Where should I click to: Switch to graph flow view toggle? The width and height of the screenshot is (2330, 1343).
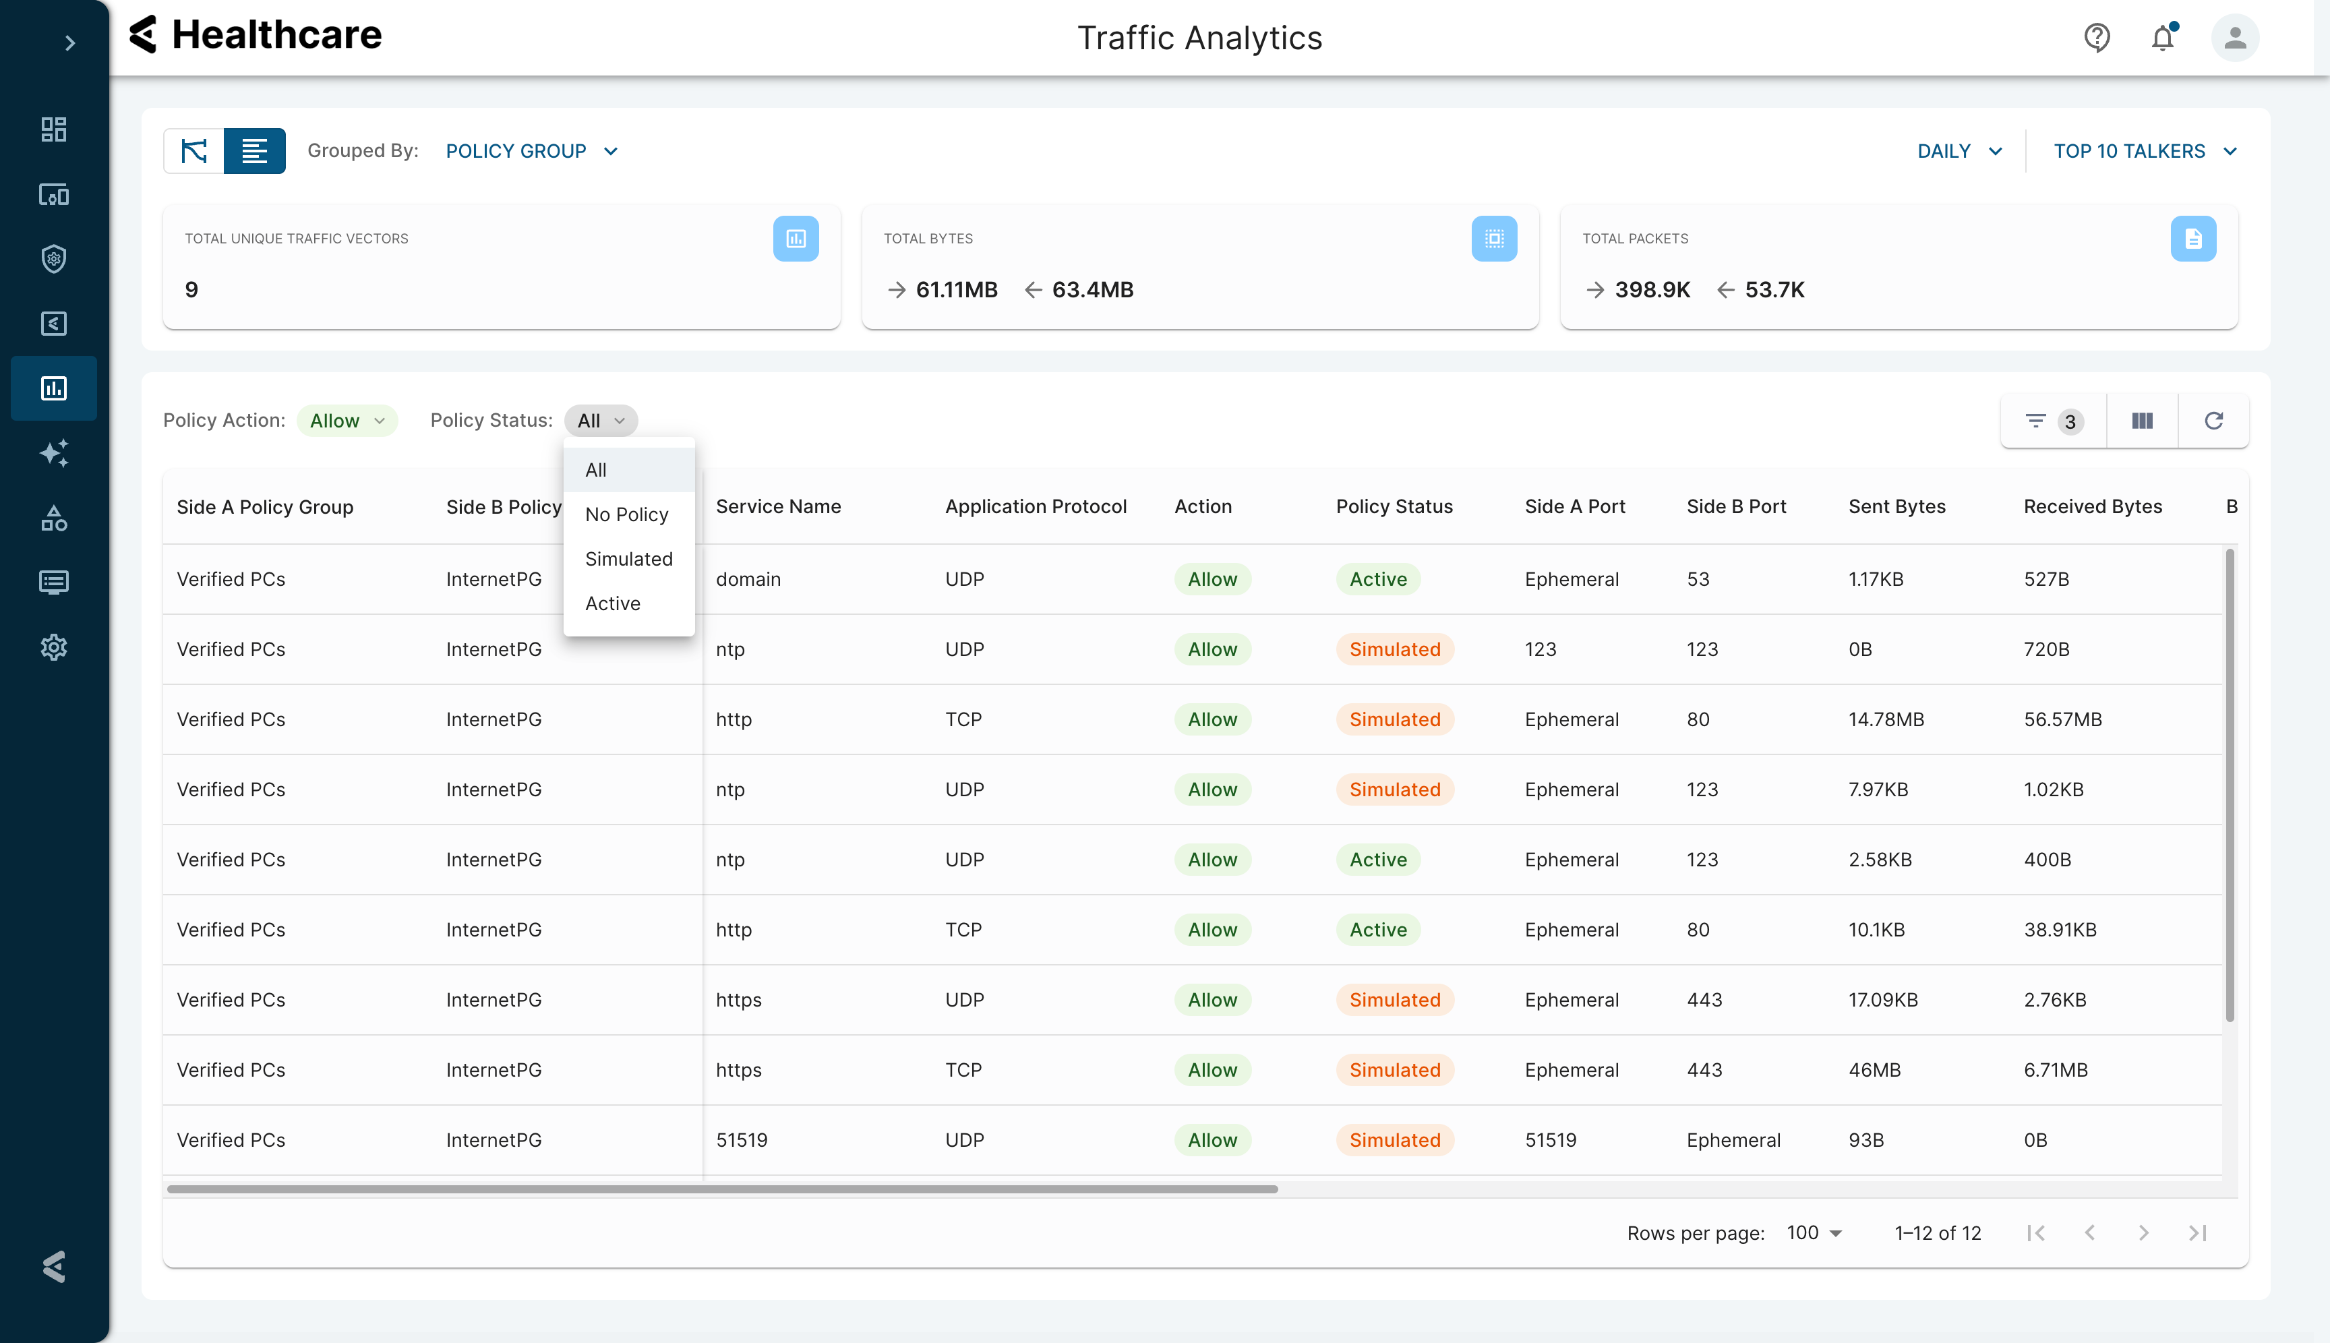point(193,151)
